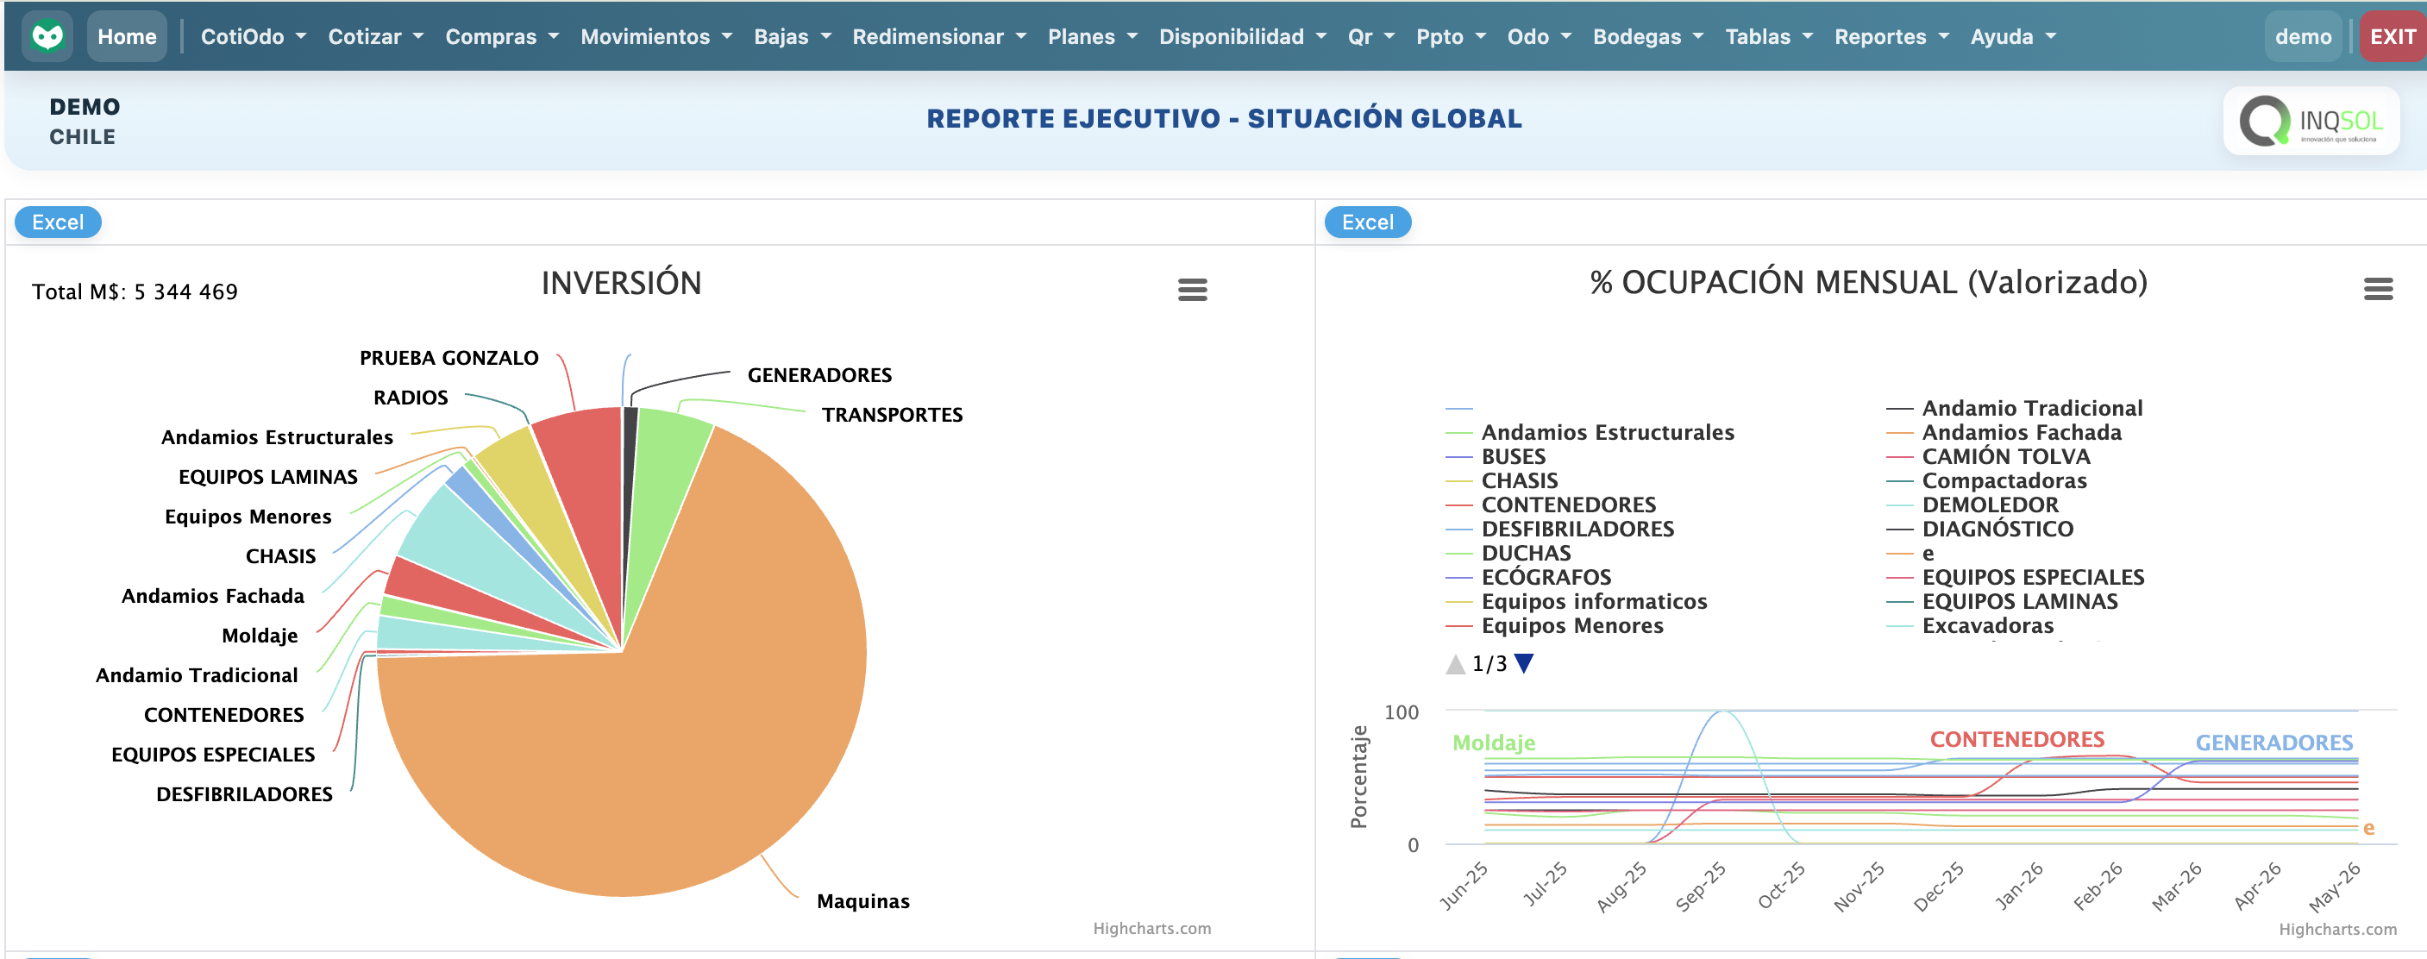Click the demo user button
The width and height of the screenshot is (2427, 959).
click(2303, 37)
